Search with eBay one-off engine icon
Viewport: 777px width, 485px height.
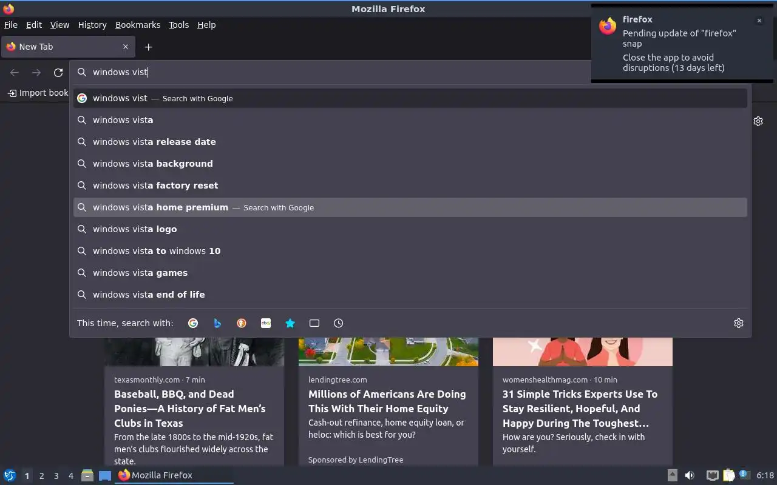coord(266,323)
